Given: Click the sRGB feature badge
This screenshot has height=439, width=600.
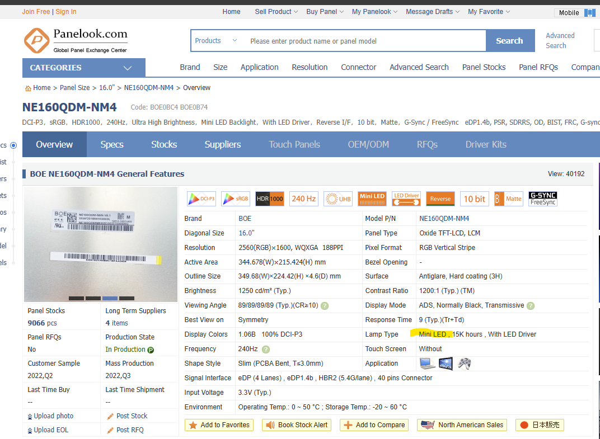Looking at the screenshot, I should 235,199.
